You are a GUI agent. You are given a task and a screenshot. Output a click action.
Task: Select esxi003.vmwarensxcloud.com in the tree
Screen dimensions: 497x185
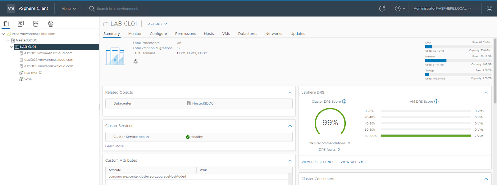click(x=49, y=66)
